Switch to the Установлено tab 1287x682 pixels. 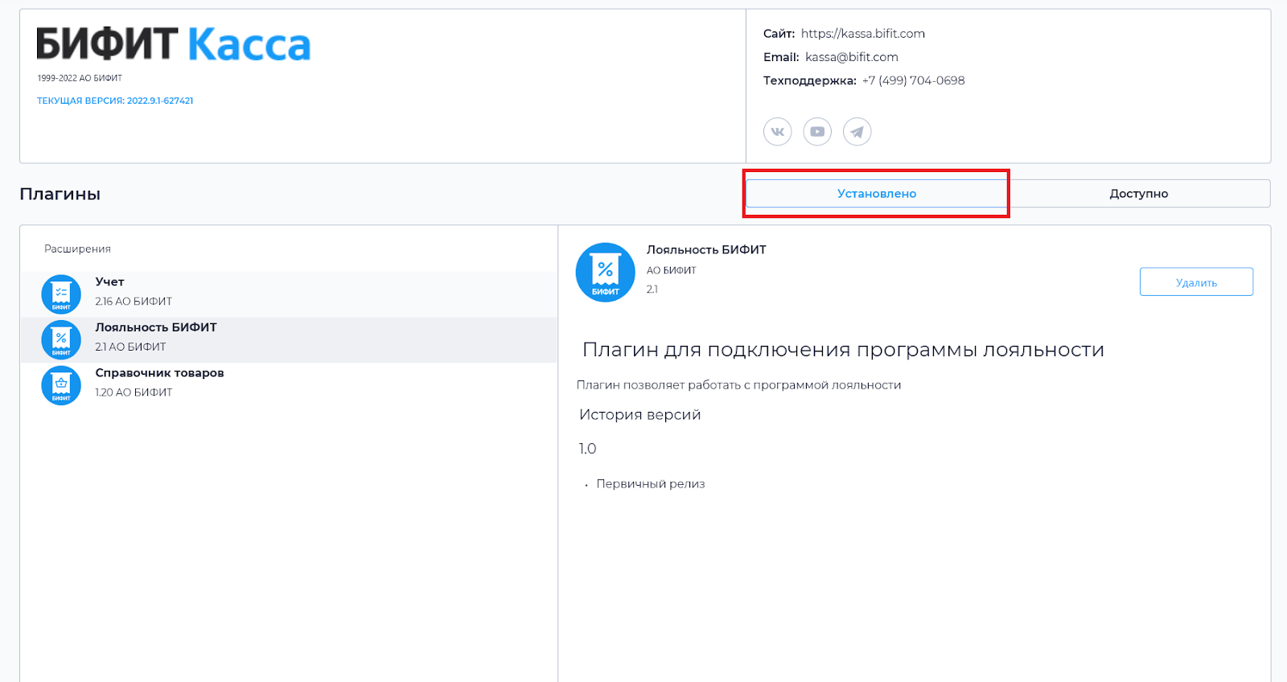point(877,194)
